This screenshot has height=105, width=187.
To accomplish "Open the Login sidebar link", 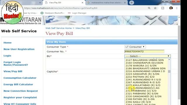I will point(7,56).
